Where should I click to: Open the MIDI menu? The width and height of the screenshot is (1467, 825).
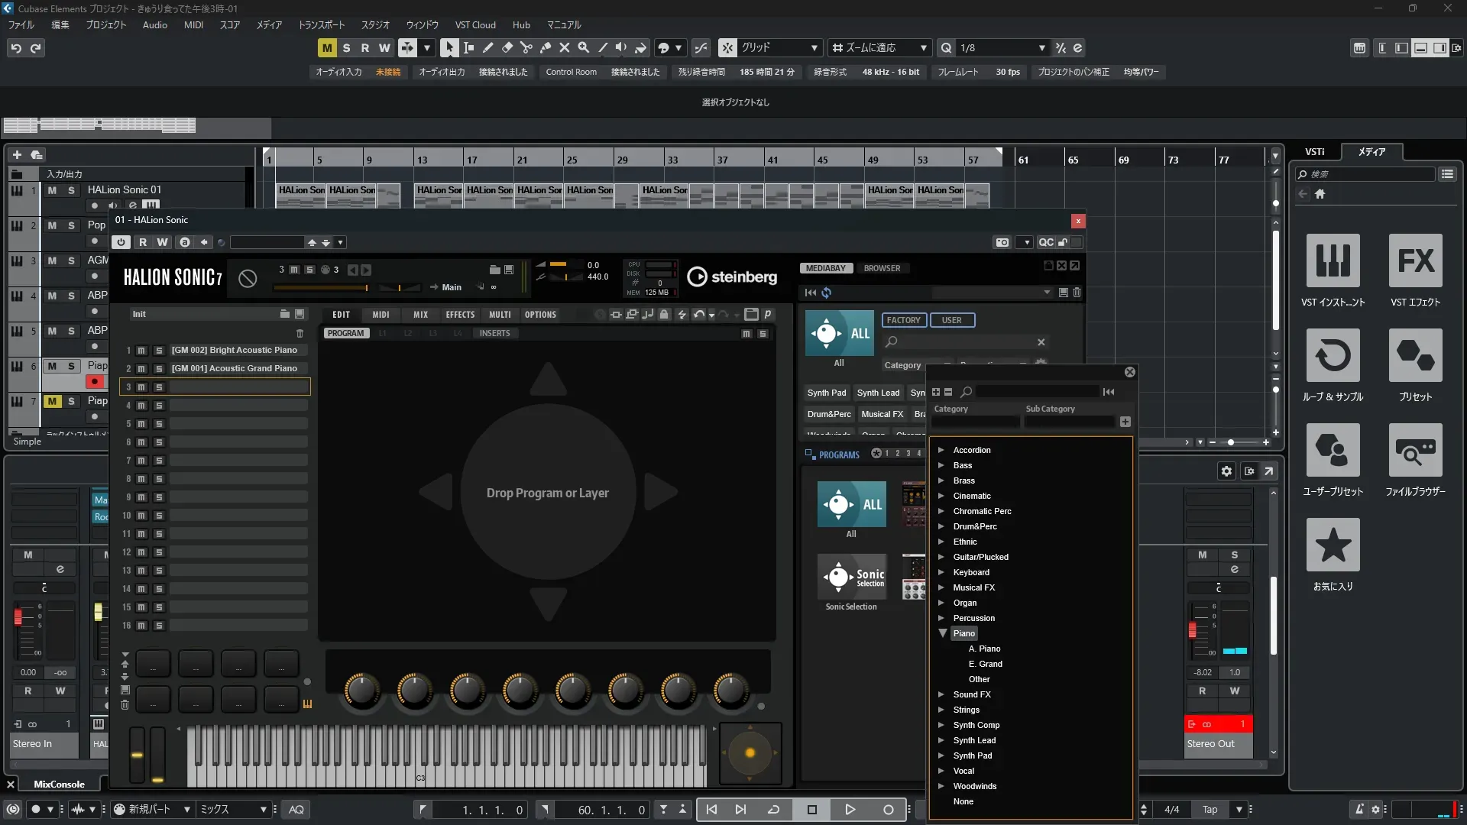pos(193,24)
